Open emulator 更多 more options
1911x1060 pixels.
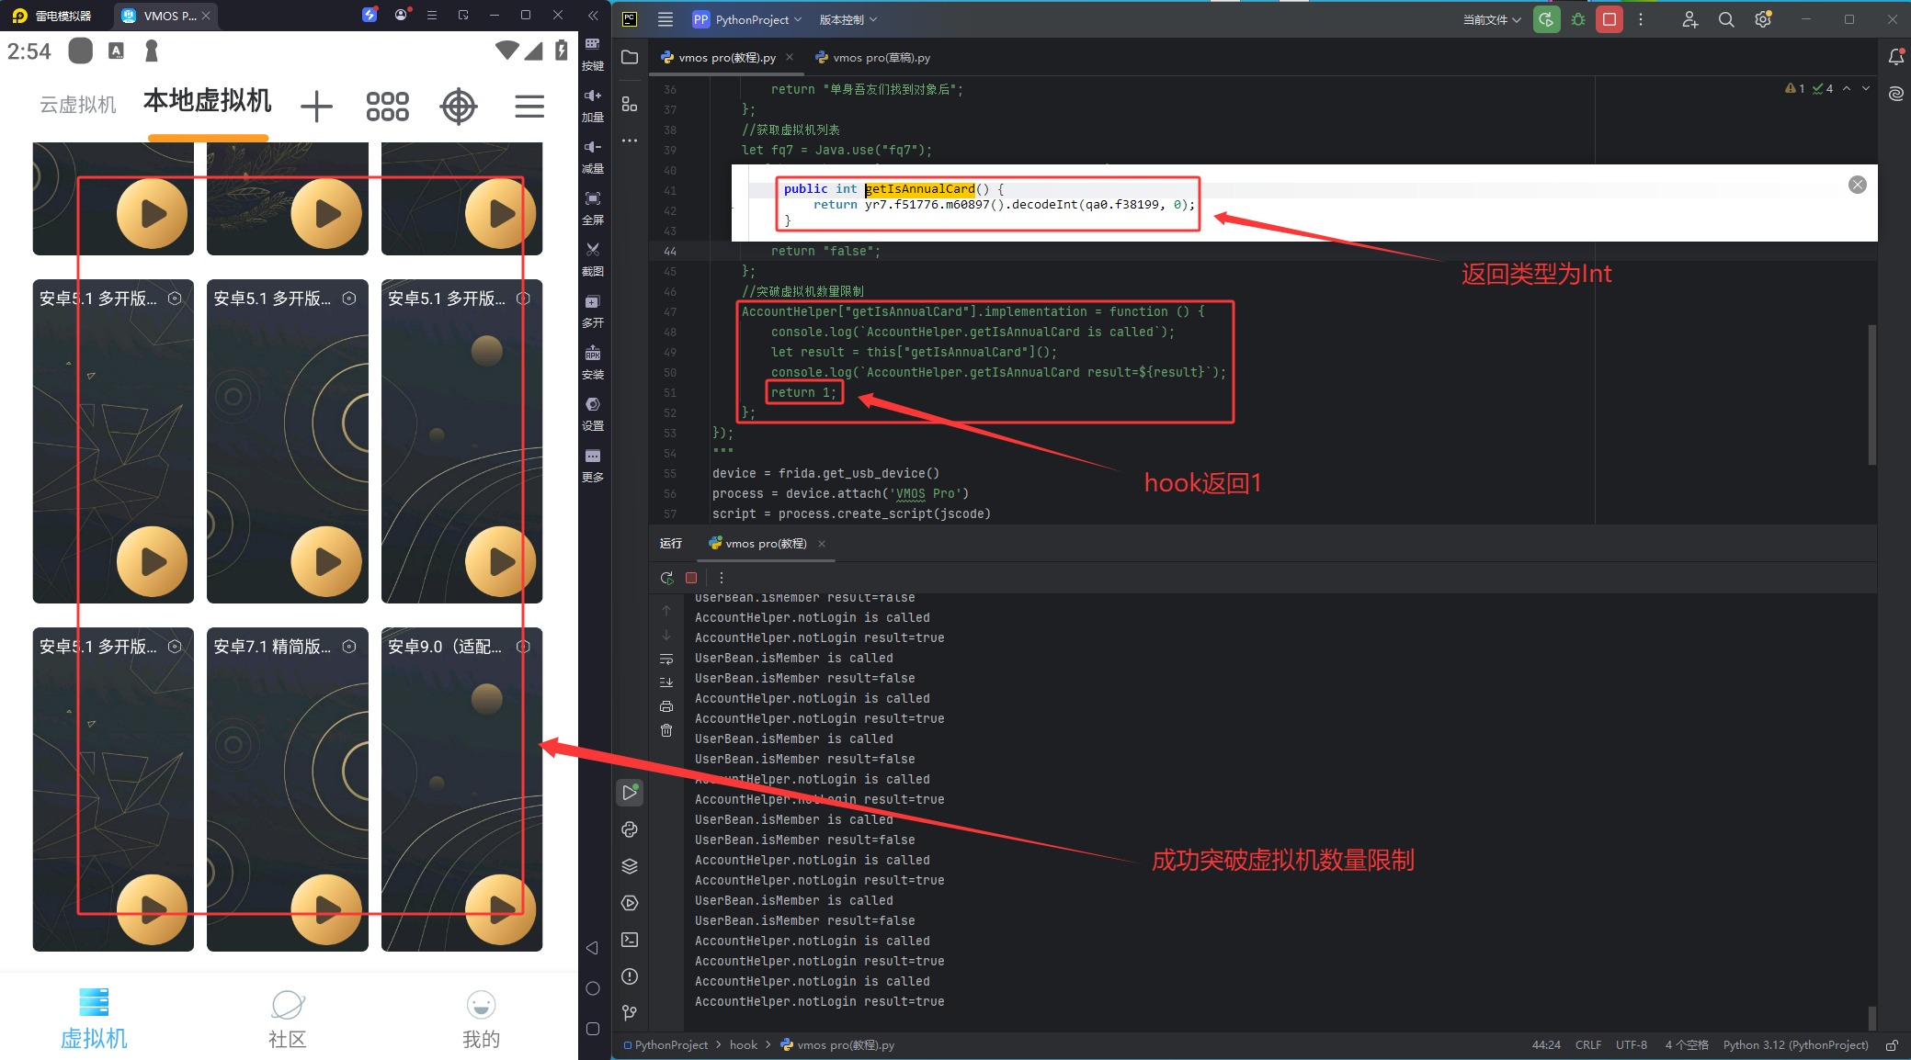pos(593,465)
